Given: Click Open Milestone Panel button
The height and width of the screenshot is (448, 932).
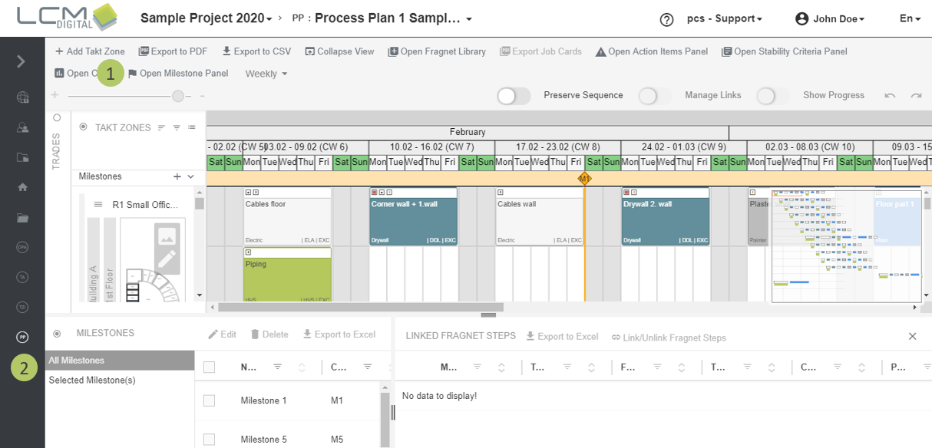Looking at the screenshot, I should pos(177,74).
